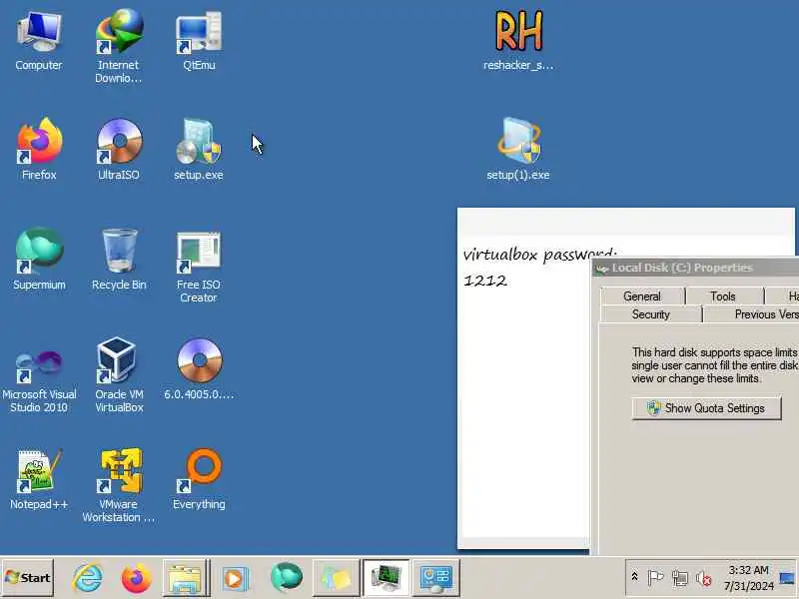The height and width of the screenshot is (599, 799).
Task: Switch to Sticky Notes taskbar item
Action: coord(336,578)
